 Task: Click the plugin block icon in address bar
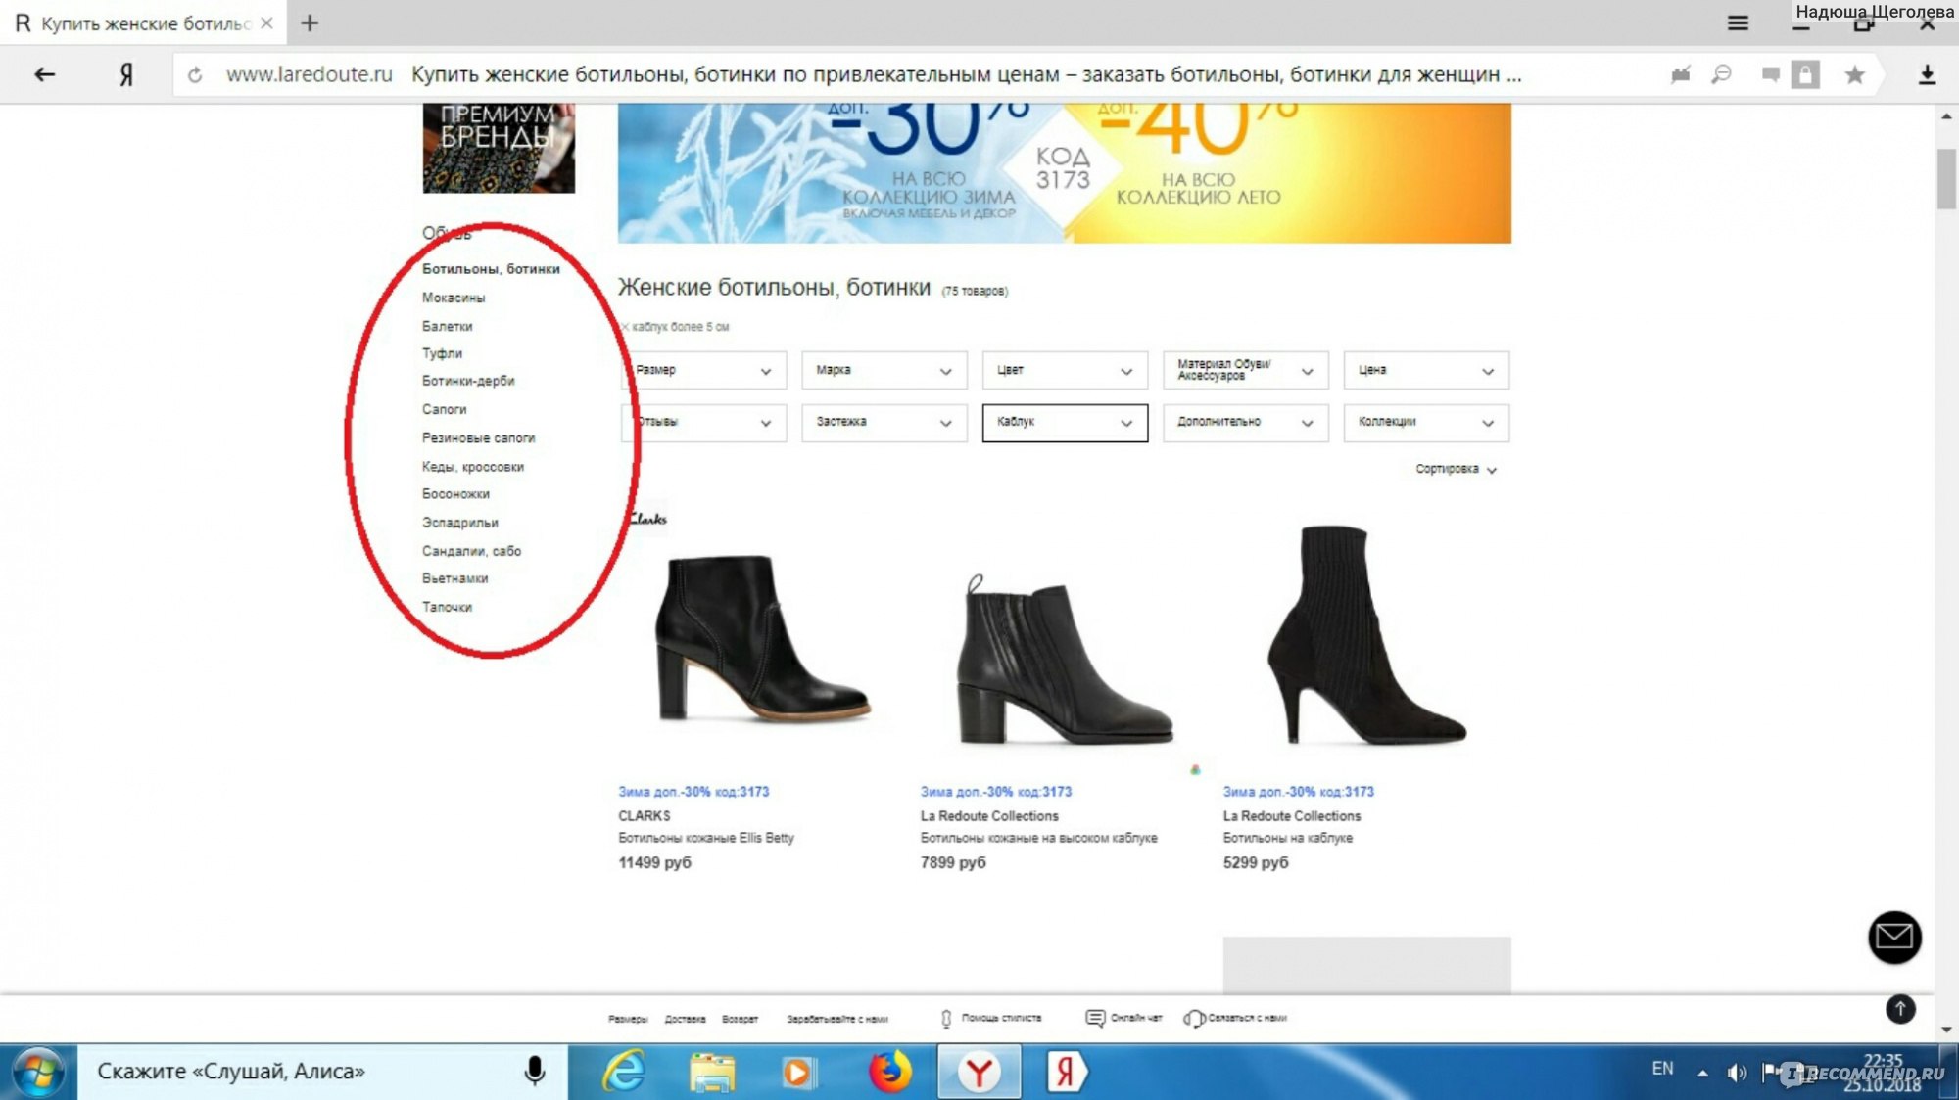[x=1681, y=74]
